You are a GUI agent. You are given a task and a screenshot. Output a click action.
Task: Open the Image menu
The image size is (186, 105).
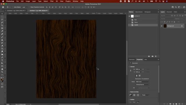coord(28,1)
